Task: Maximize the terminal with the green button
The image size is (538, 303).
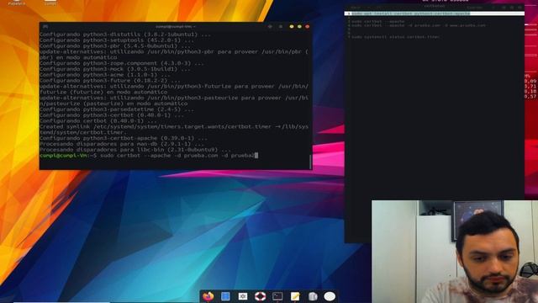Action: click(x=299, y=26)
